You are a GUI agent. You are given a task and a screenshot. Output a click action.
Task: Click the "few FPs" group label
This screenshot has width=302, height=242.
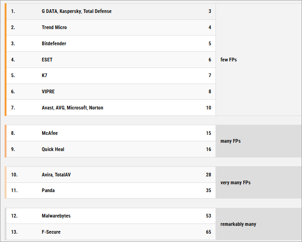(x=228, y=60)
